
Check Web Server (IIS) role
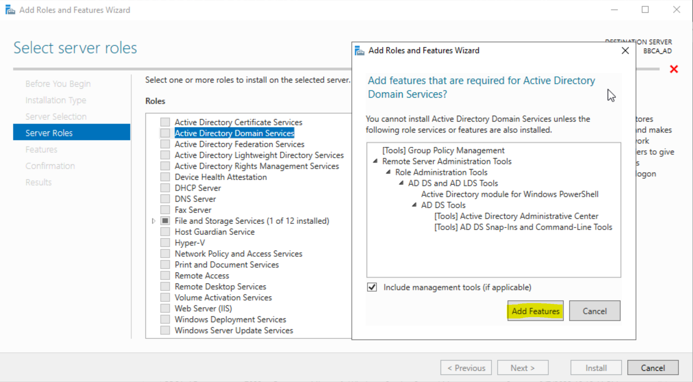pyautogui.click(x=165, y=308)
